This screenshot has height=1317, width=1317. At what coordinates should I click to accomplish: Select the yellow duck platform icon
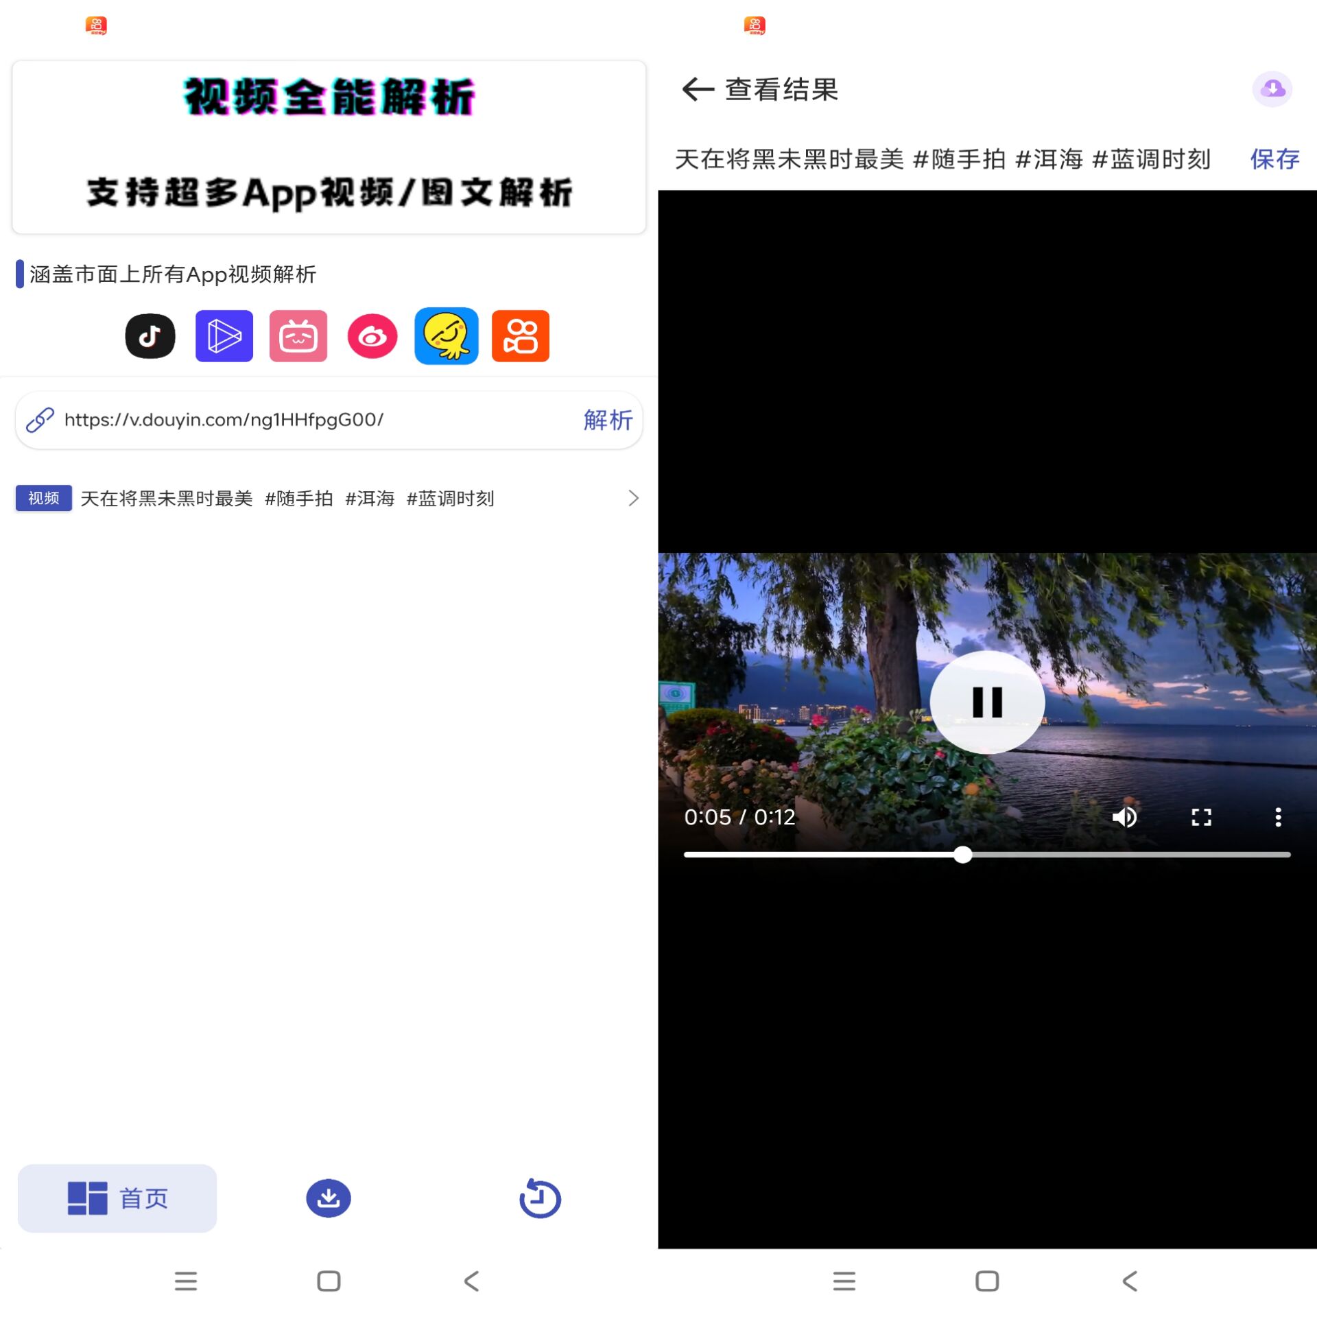(447, 336)
